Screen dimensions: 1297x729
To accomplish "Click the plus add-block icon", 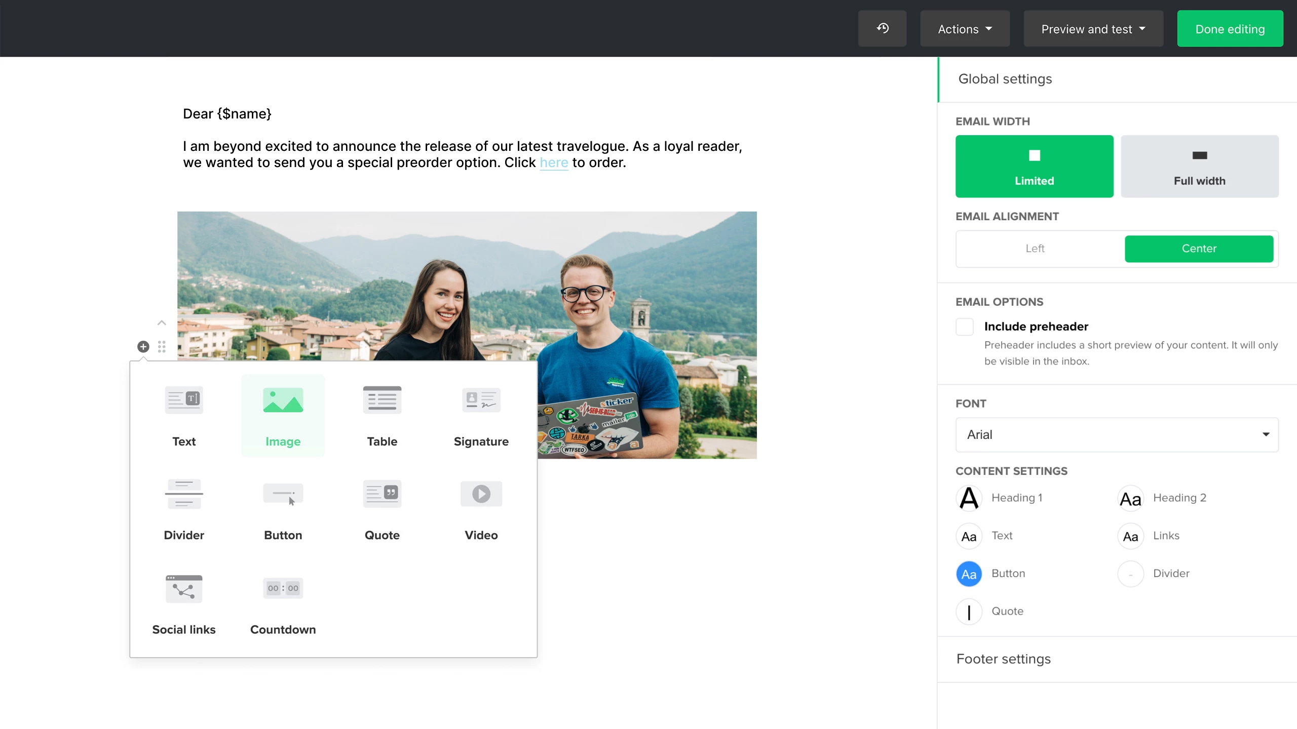I will click(x=143, y=347).
